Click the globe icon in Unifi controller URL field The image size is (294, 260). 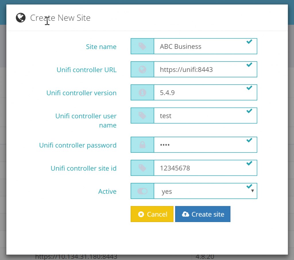pos(142,70)
